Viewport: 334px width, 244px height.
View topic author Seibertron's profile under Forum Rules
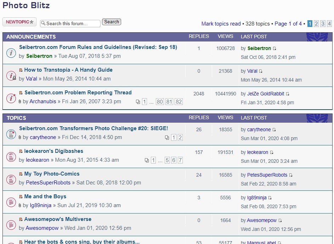pos(39,56)
